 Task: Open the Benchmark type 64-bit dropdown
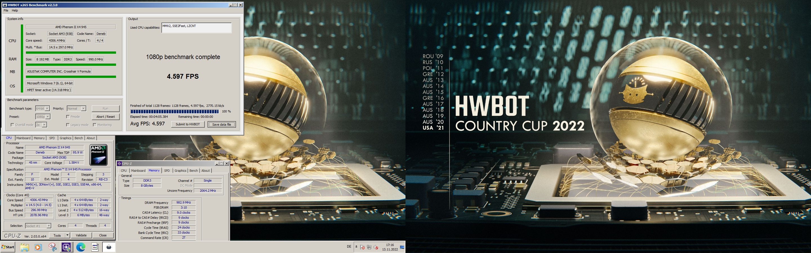coord(43,109)
